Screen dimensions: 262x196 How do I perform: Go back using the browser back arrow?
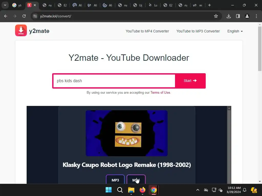(x=6, y=16)
